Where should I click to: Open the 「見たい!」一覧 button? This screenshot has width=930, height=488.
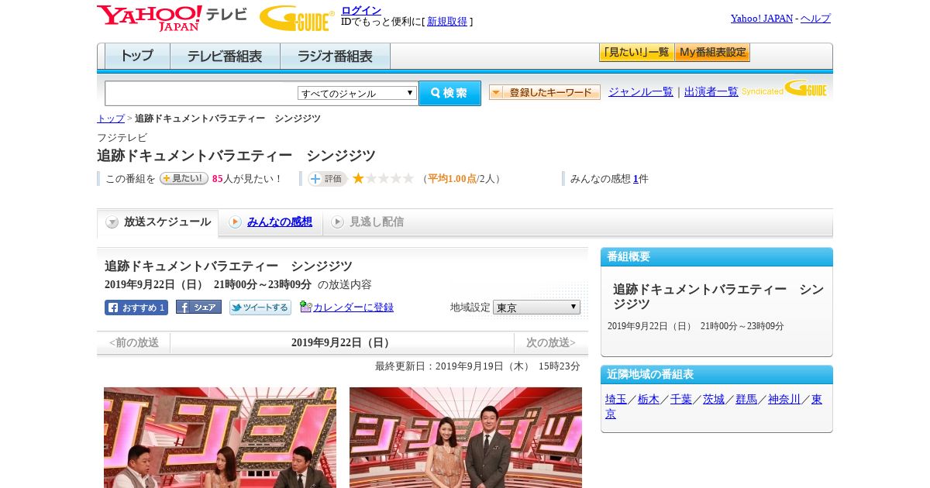pyautogui.click(x=636, y=53)
